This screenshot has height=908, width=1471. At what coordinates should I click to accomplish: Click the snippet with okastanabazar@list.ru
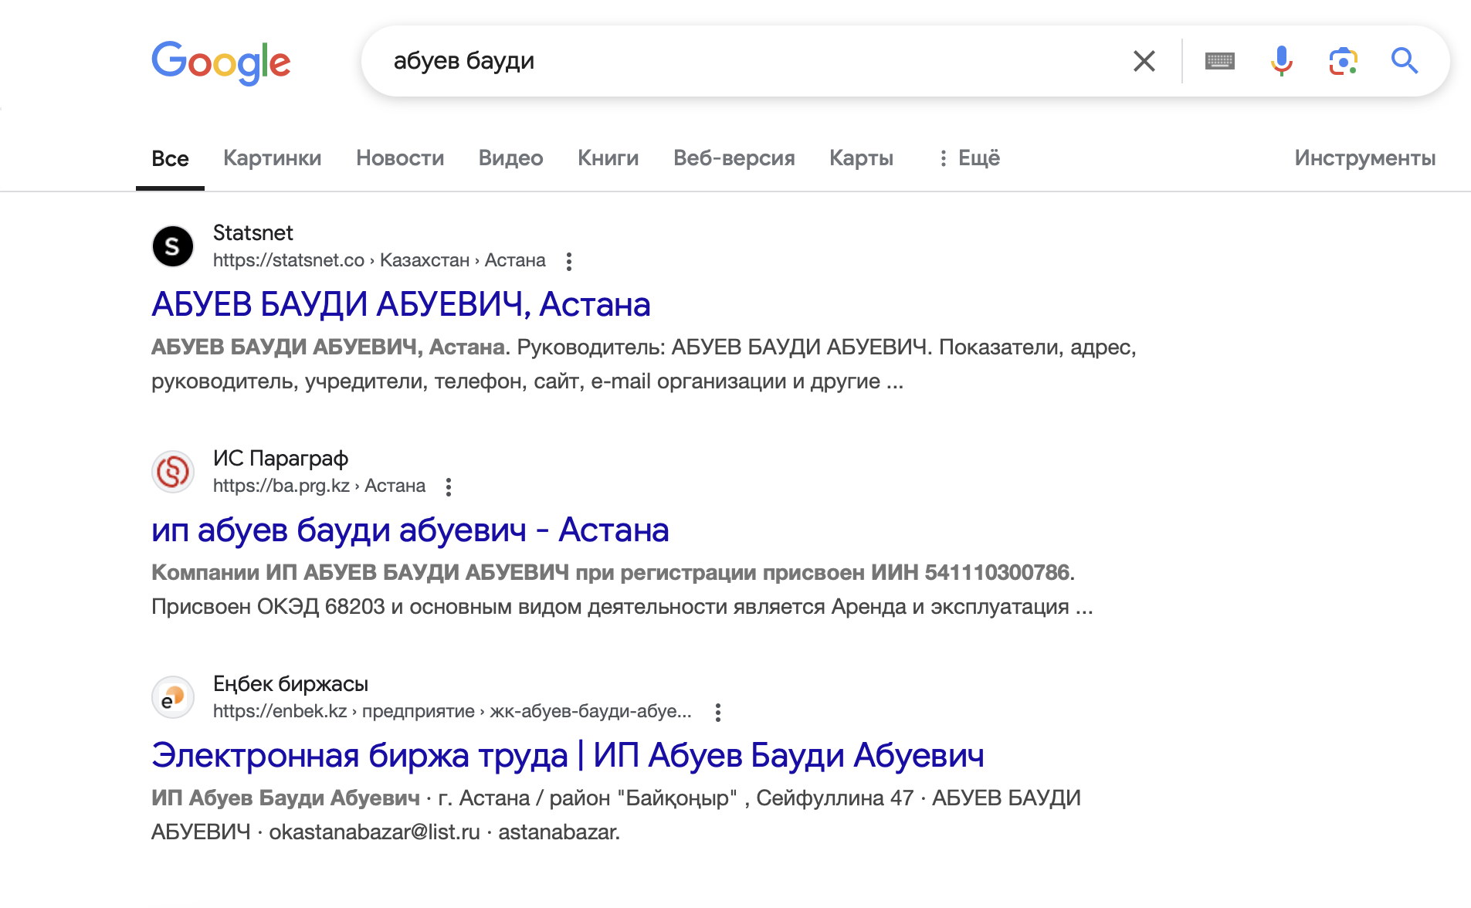click(616, 815)
